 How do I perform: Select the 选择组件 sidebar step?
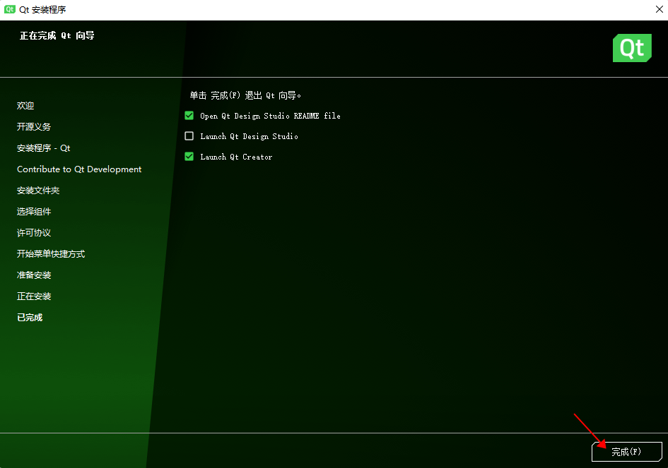click(34, 212)
